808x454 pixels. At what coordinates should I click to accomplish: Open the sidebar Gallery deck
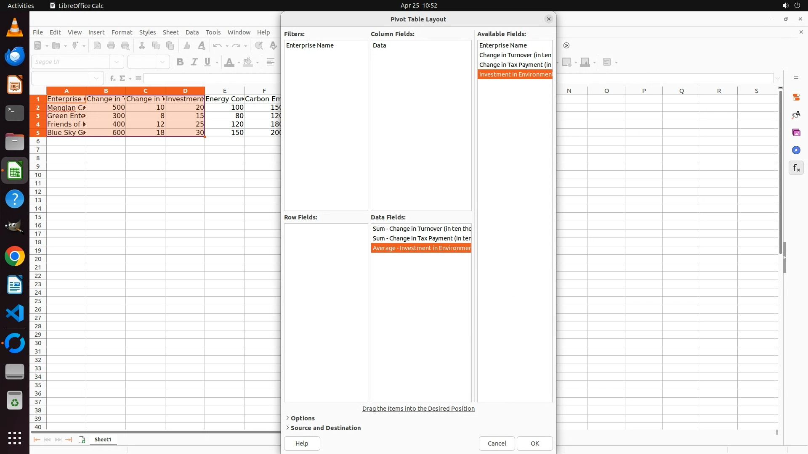(x=796, y=132)
